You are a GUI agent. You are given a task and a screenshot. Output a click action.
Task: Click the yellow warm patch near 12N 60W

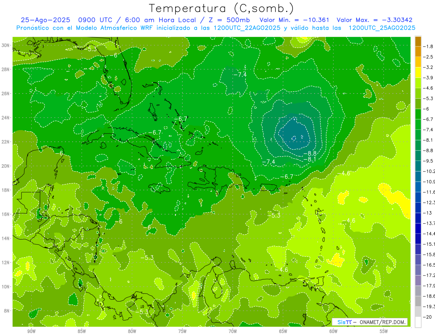[336, 260]
